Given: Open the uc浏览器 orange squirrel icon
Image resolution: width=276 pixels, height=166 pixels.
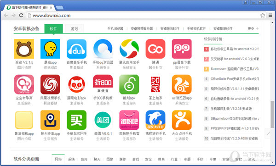Looking at the screenshot, I should [x=182, y=84].
